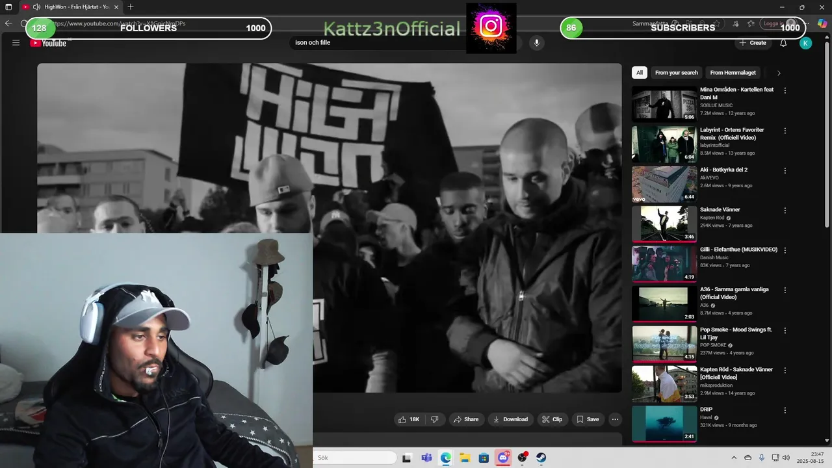This screenshot has width=832, height=468.
Task: Open the network tray icon
Action: [x=775, y=458]
